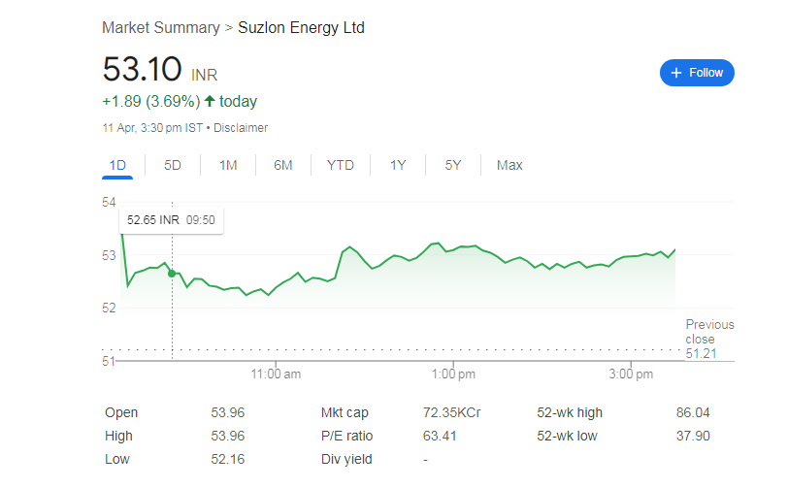This screenshot has height=488, width=788.
Task: Click the Follow button
Action: pyautogui.click(x=697, y=73)
